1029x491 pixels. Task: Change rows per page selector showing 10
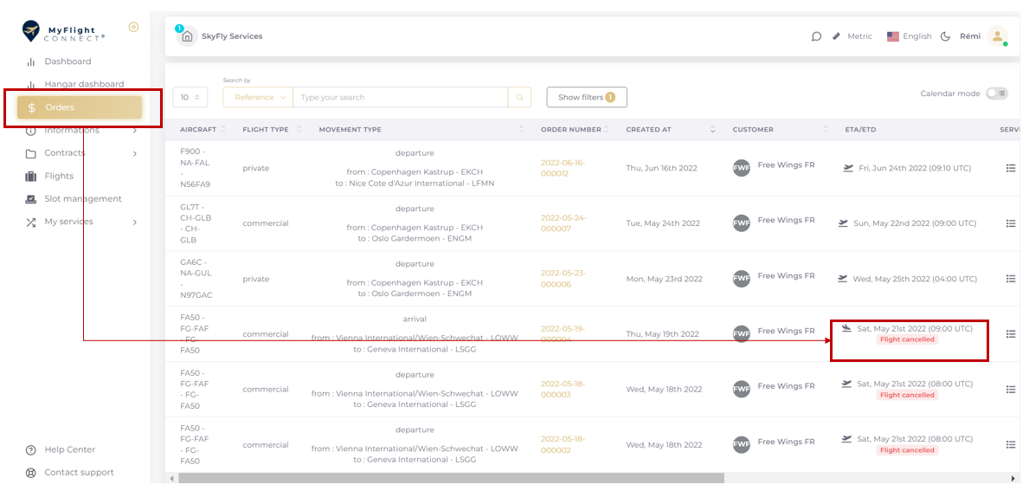point(190,98)
